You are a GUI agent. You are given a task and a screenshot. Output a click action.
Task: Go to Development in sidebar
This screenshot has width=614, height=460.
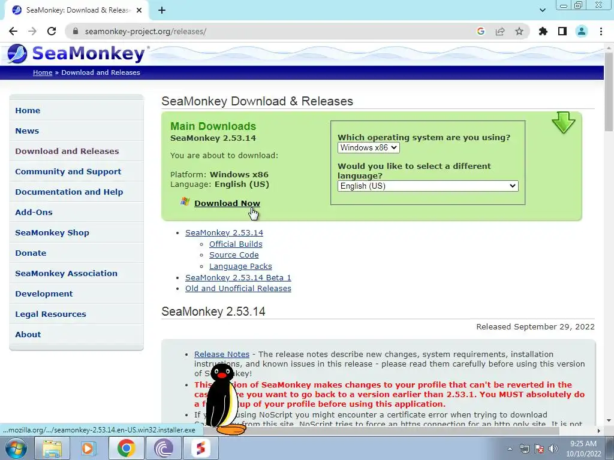point(76,293)
